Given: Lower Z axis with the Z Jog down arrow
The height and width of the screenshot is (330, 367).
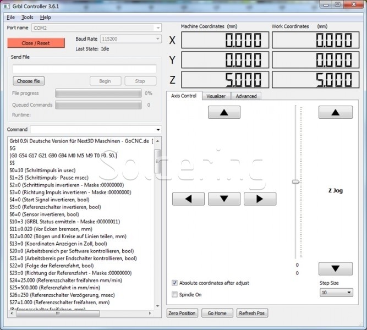Looking at the screenshot, I should pos(336,269).
